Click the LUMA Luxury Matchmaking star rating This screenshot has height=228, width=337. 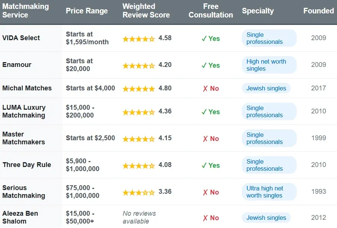click(138, 112)
